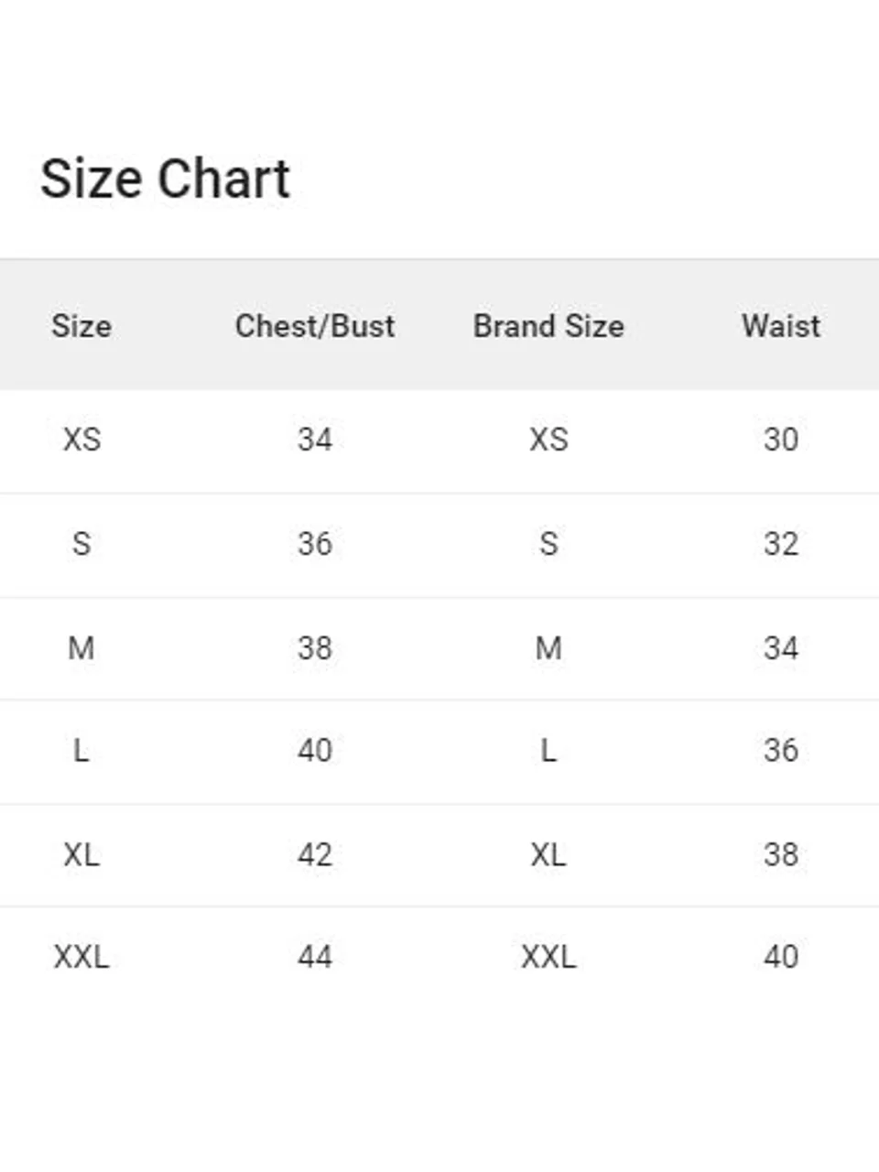Click chest value 38 in M row
Screen dimensions: 879x1172
(315, 648)
